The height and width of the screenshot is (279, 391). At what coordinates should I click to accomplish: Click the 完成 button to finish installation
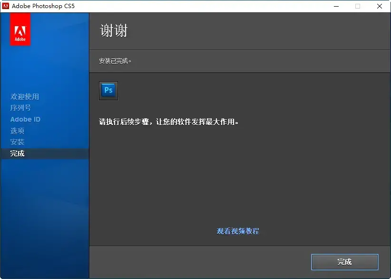pos(344,262)
